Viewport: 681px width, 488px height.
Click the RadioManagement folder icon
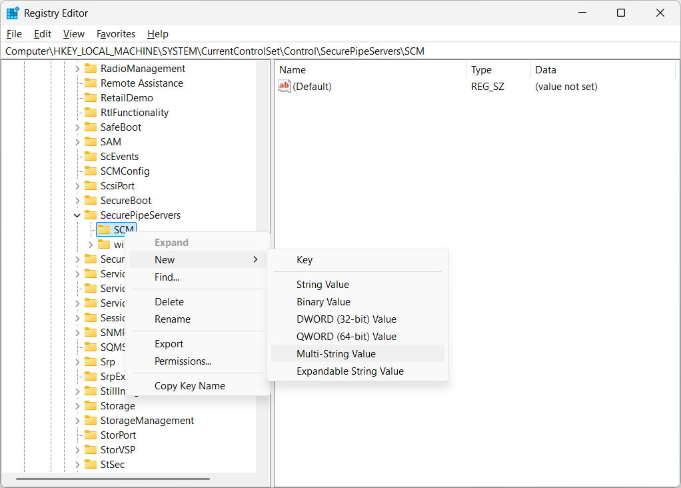pos(91,69)
